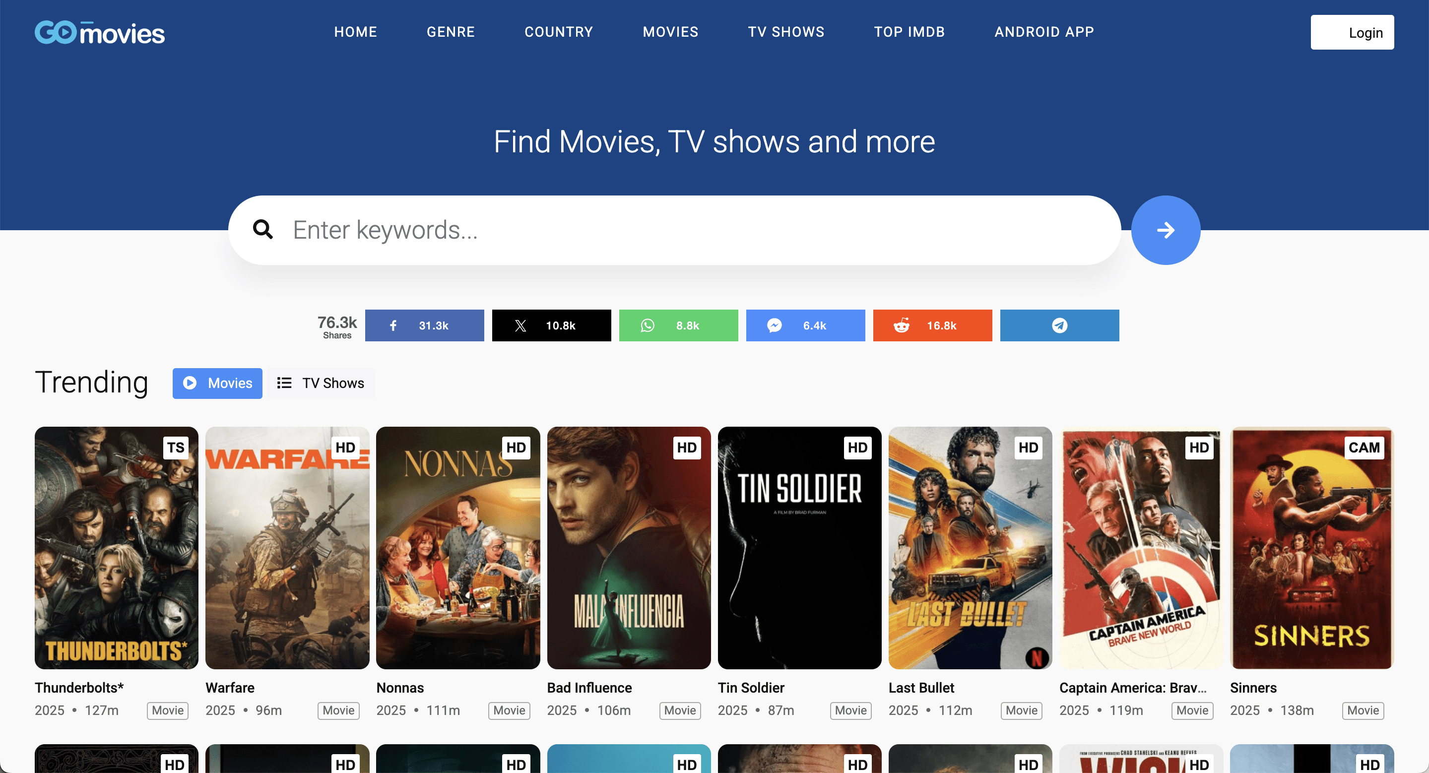The width and height of the screenshot is (1429, 773).
Task: Click the 138m runtime under Sinners
Action: pyautogui.click(x=1297, y=710)
